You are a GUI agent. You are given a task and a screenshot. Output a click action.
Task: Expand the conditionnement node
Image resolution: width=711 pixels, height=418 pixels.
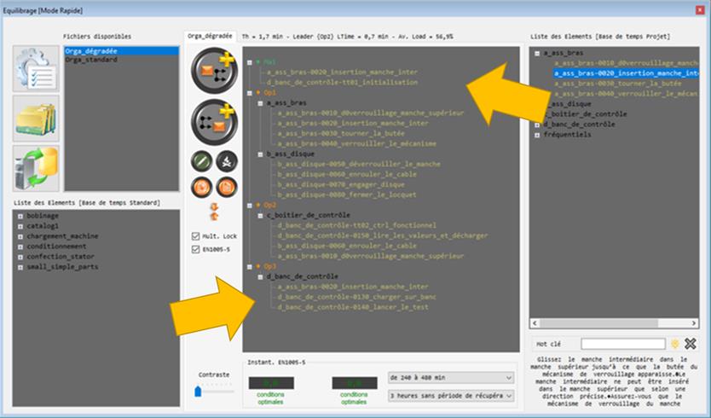(x=20, y=247)
